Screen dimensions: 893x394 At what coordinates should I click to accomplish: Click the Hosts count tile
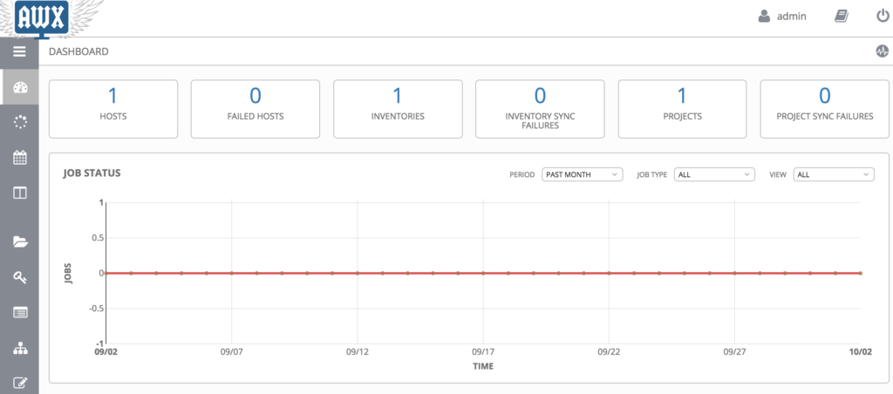(113, 108)
